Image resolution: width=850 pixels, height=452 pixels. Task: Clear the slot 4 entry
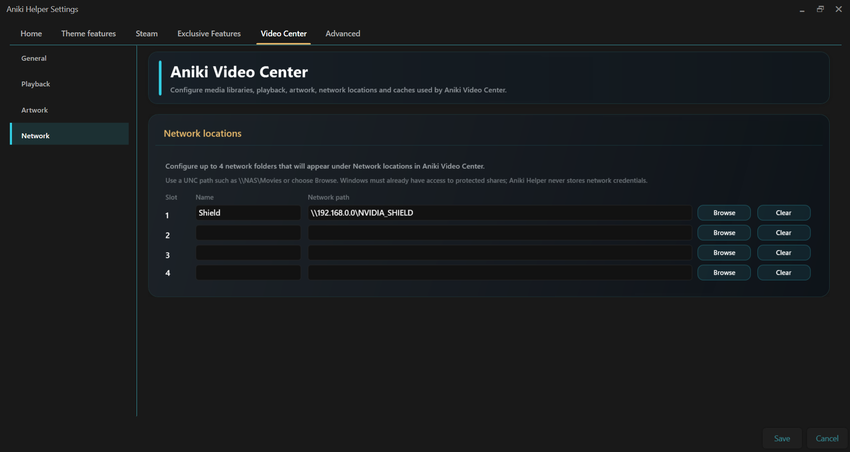click(783, 273)
